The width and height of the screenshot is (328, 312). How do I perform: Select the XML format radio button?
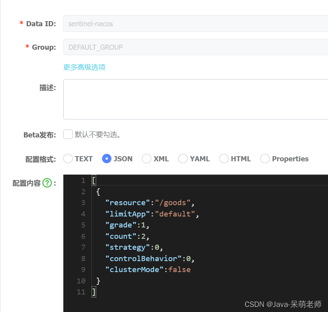147,159
